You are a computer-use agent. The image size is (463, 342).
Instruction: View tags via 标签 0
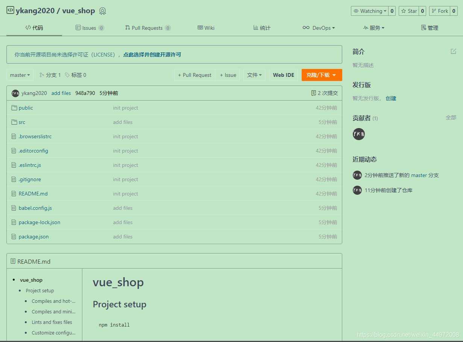click(x=76, y=75)
